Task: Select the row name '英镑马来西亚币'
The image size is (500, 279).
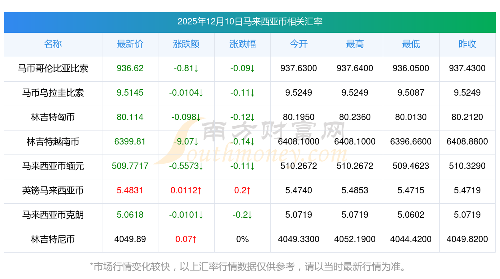Action: (x=53, y=191)
